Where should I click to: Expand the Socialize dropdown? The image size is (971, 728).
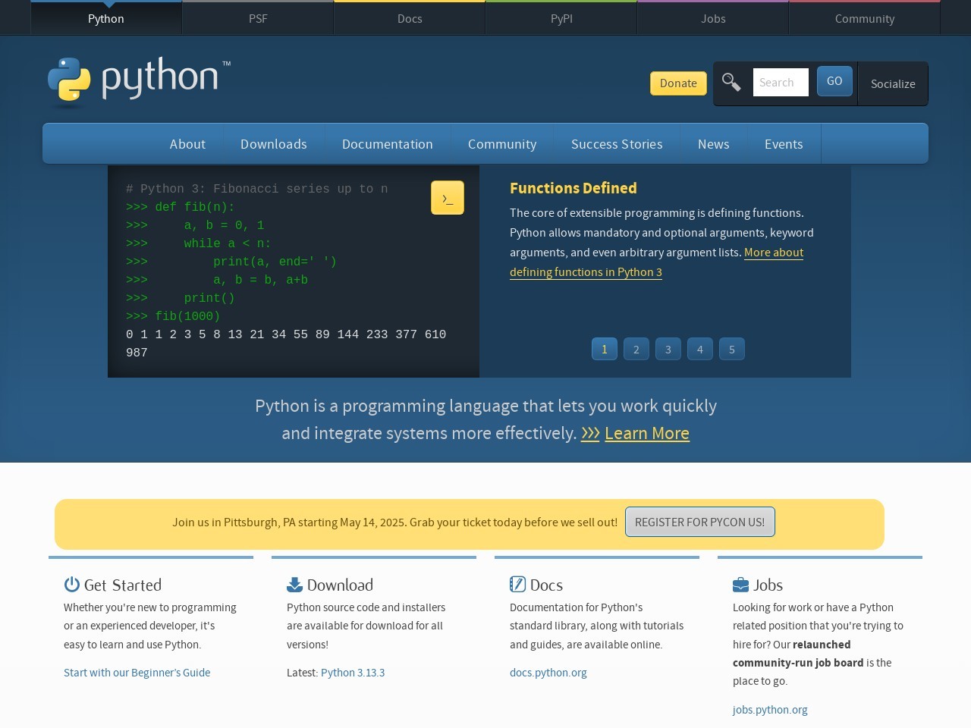(893, 83)
